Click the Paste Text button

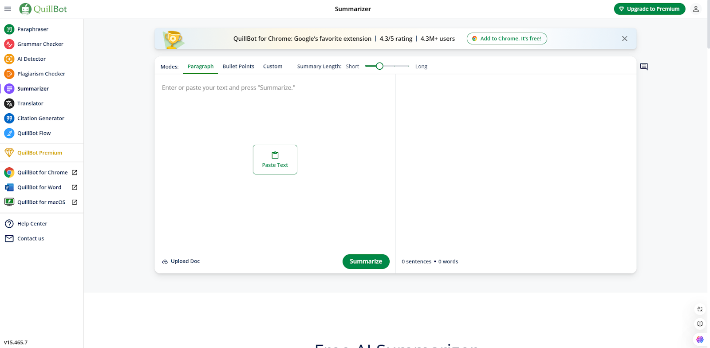[275, 160]
